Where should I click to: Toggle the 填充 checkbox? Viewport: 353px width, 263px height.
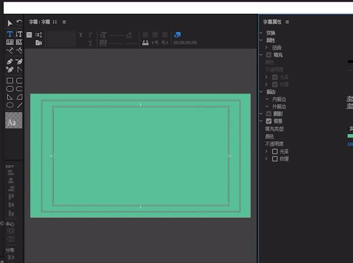click(x=268, y=55)
